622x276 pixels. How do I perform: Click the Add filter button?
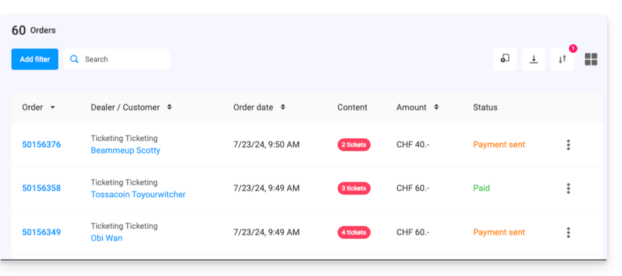(x=35, y=59)
